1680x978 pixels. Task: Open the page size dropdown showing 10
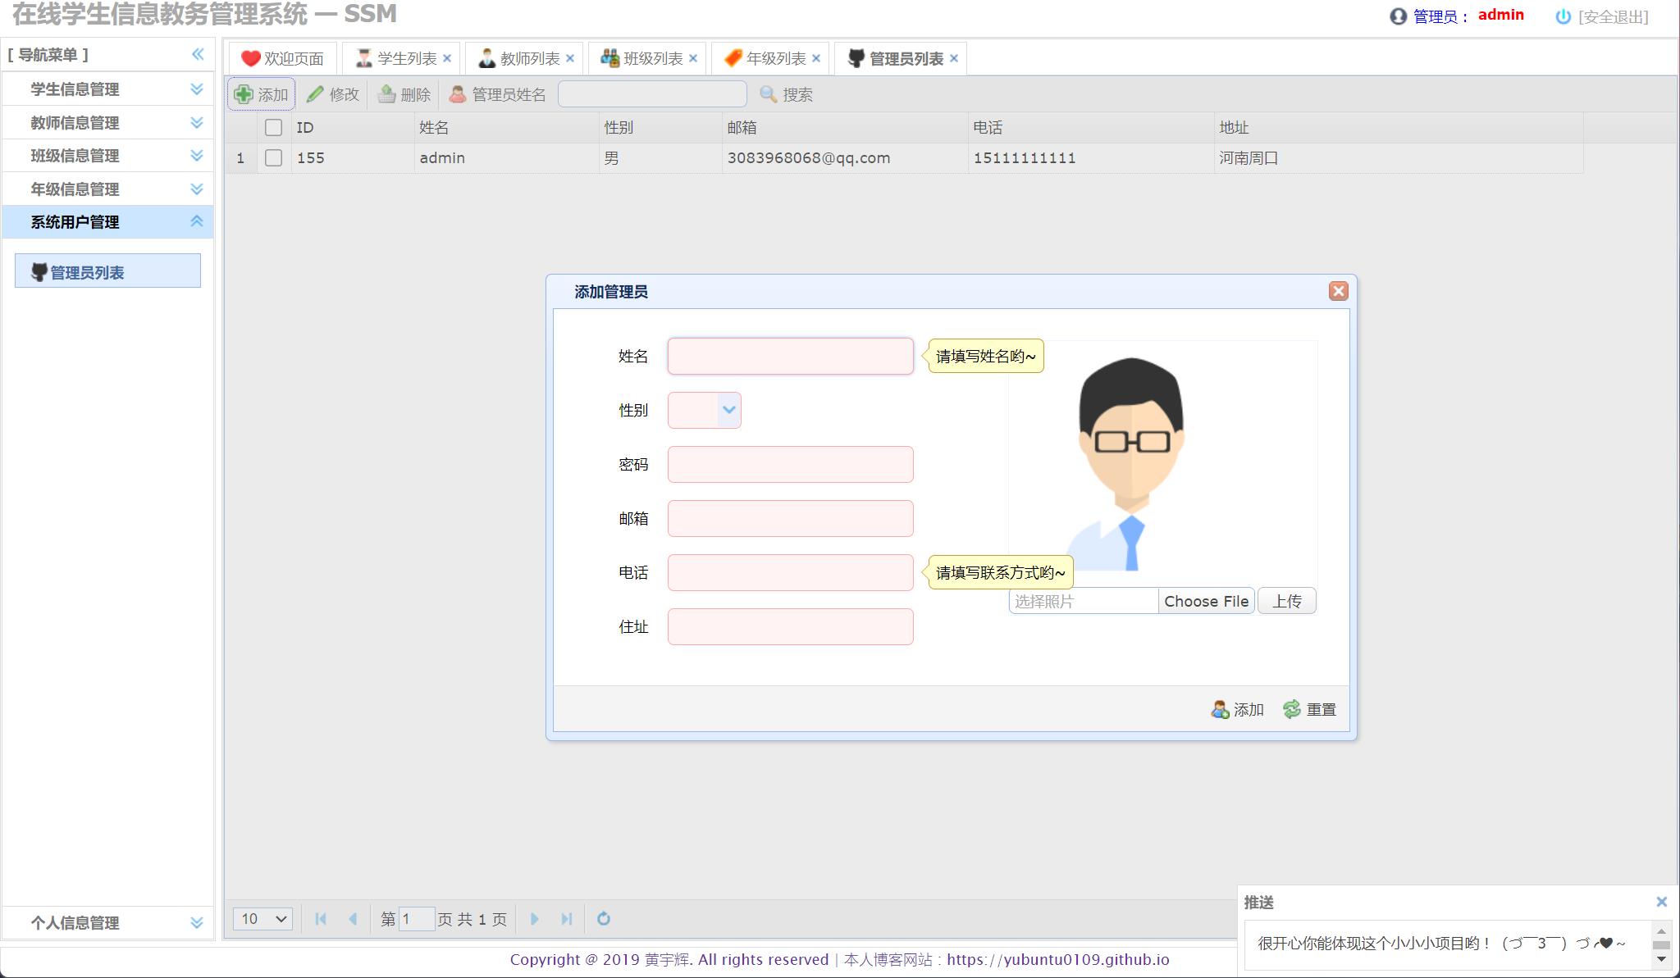pos(262,919)
